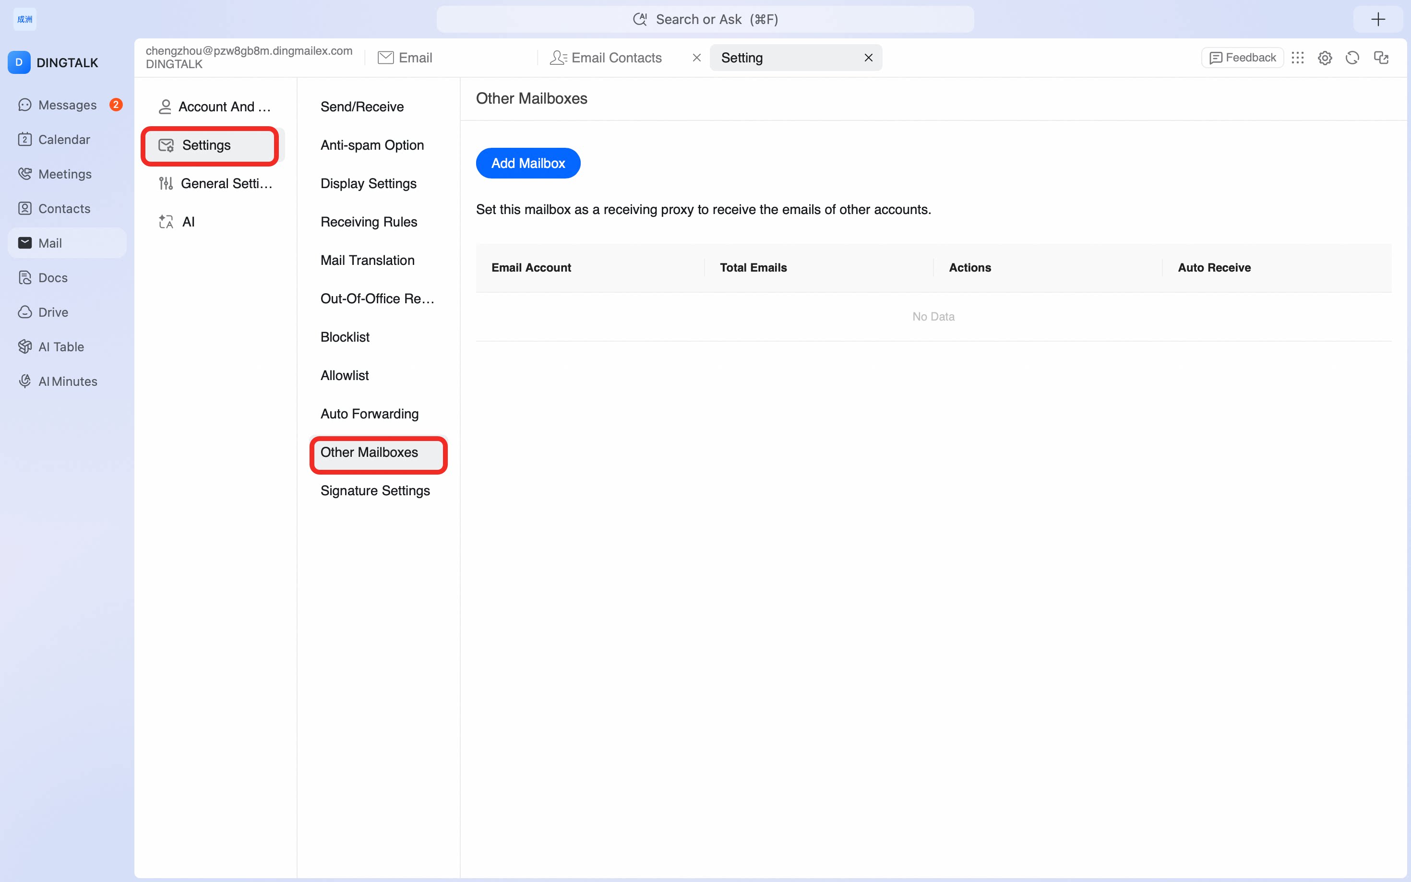Open AI Minutes from sidebar
This screenshot has height=882, width=1411.
coord(67,381)
